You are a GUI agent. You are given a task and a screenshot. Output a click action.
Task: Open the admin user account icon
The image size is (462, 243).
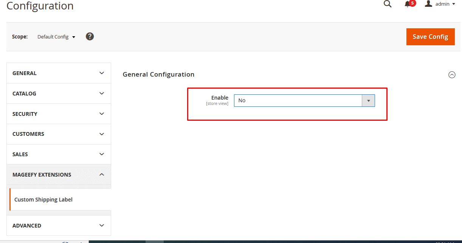pos(428,4)
